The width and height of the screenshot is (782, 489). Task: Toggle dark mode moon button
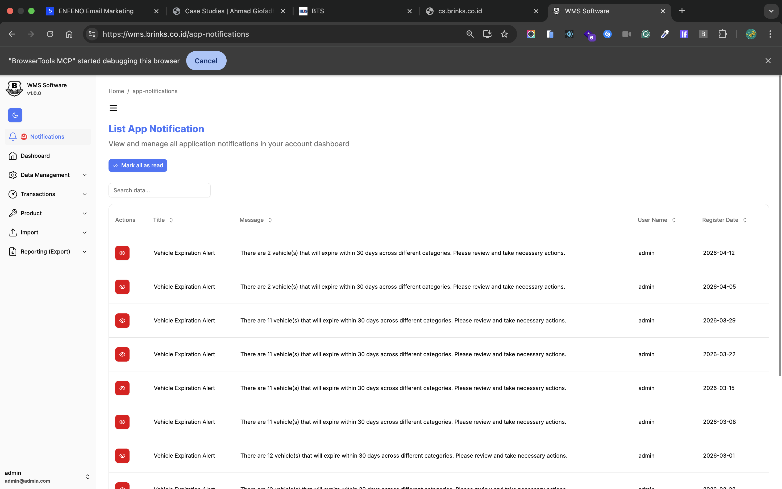[x=15, y=115]
